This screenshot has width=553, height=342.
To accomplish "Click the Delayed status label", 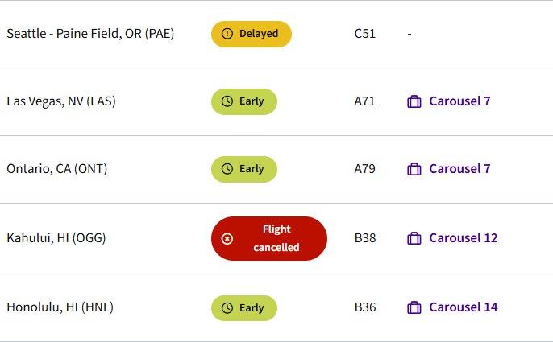I will pyautogui.click(x=259, y=34).
